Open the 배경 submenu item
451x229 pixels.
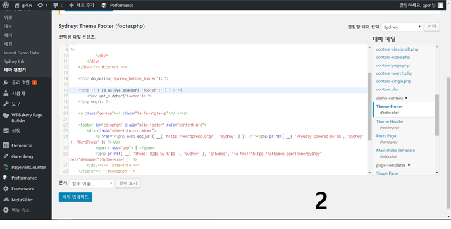tap(8, 44)
